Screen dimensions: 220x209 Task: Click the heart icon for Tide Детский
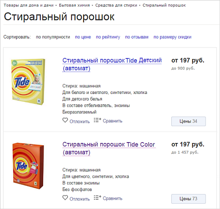click(x=65, y=120)
